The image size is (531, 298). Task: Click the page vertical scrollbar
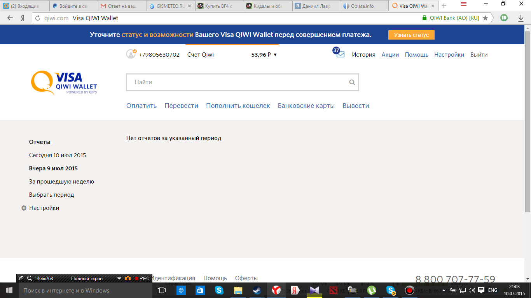point(528,121)
